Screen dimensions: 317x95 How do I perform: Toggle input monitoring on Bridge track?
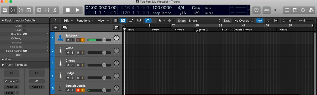(x=82, y=77)
